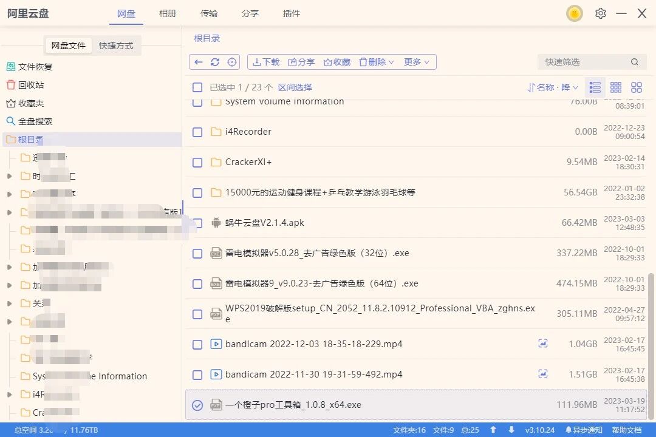656x437 pixels.
Task: Click exe icon of WPS2019破解版setup file
Action: pyautogui.click(x=216, y=314)
